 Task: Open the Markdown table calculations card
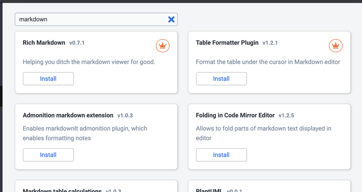[96, 186]
